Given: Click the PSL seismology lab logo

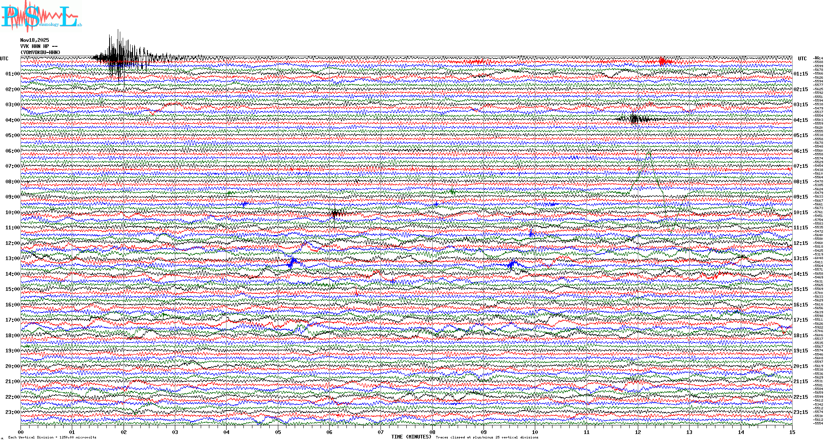Looking at the screenshot, I should (x=40, y=16).
